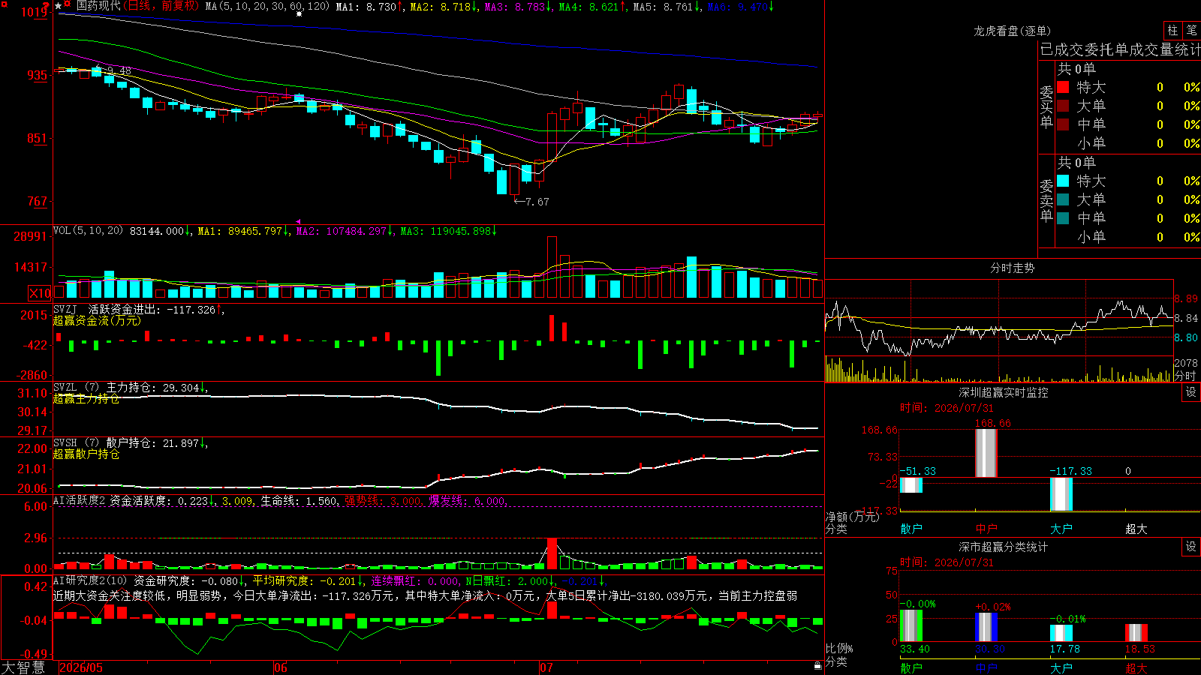Screen dimensions: 1201x675
Task: Click the X10 volume scale button
Action: [x=40, y=293]
